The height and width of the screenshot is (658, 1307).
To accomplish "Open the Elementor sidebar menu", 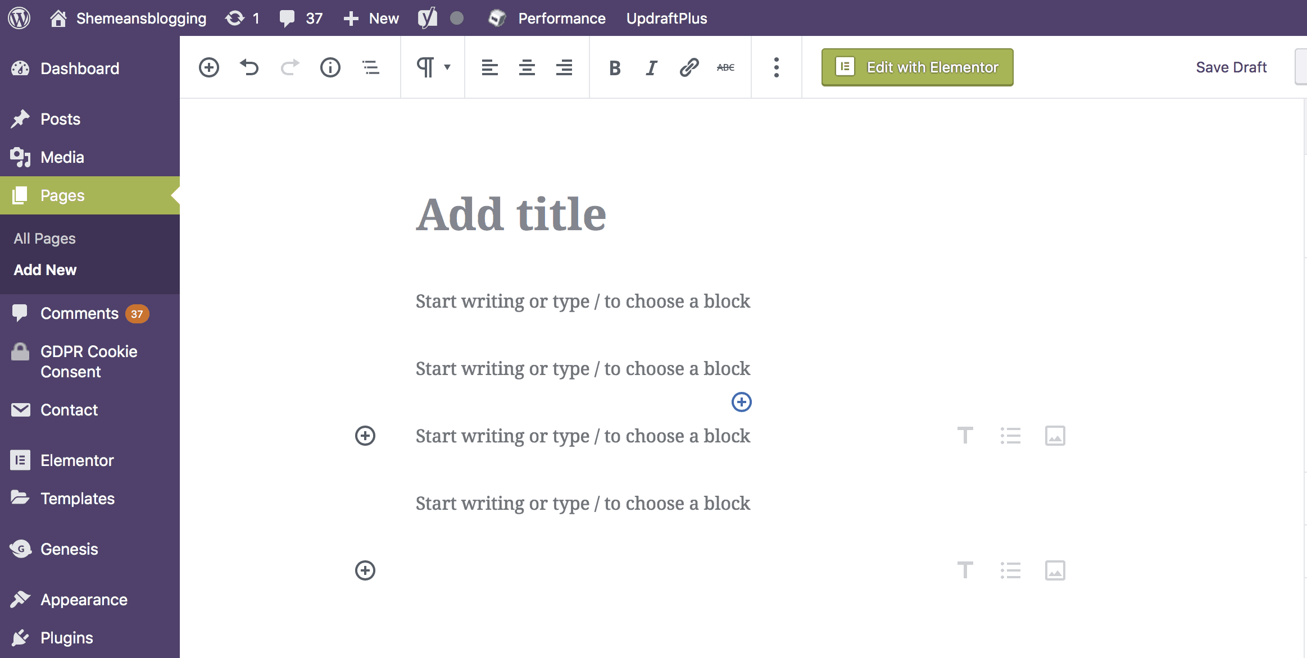I will (x=90, y=460).
